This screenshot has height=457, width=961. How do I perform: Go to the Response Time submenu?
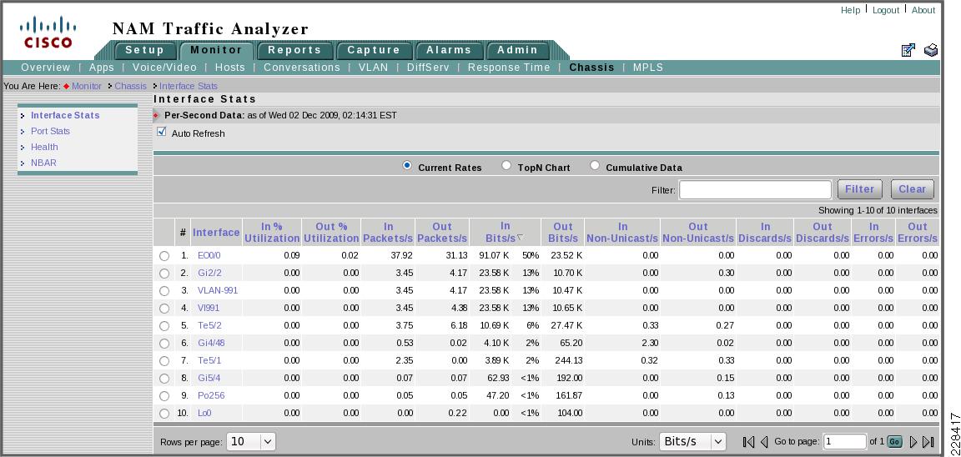(510, 68)
